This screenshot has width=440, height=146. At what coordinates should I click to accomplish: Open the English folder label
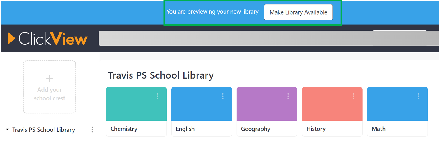point(185,129)
